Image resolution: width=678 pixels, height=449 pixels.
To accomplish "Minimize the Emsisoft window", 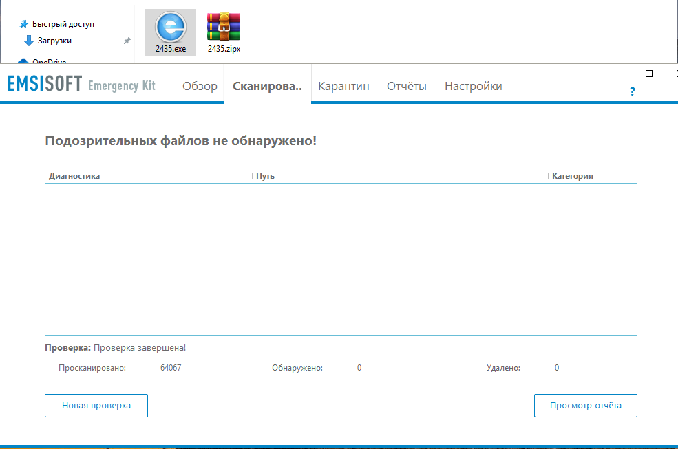I will pos(617,74).
